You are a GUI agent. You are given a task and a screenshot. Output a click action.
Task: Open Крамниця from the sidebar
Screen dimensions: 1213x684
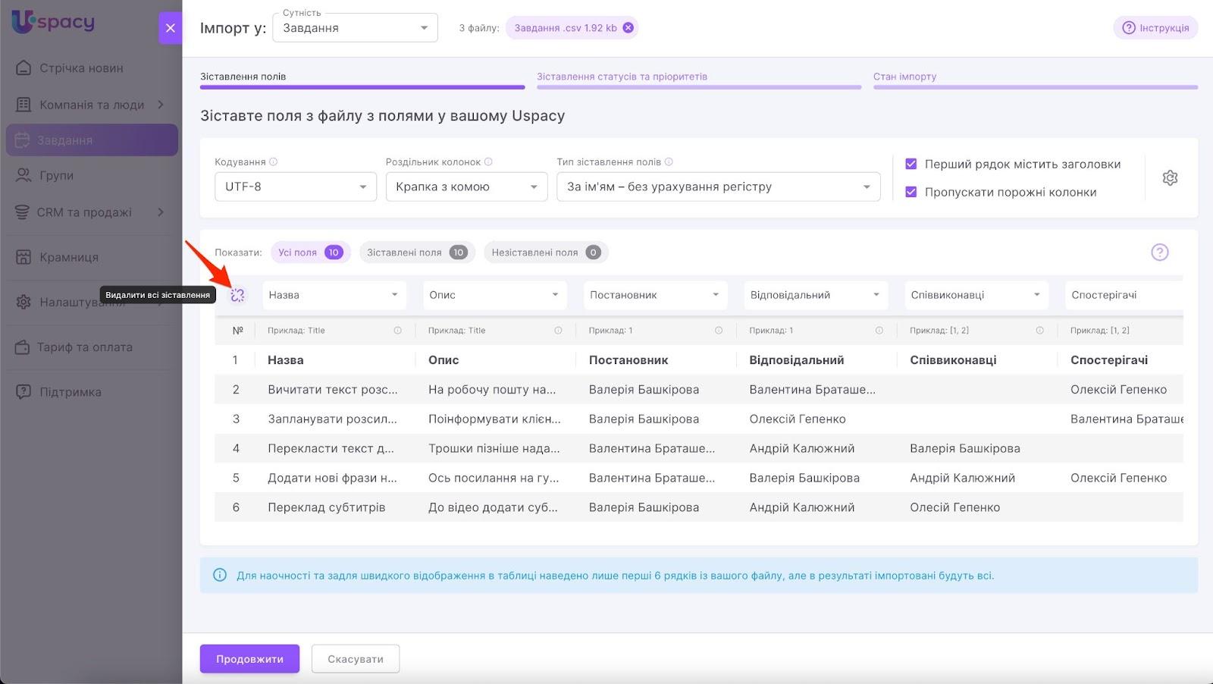point(69,257)
